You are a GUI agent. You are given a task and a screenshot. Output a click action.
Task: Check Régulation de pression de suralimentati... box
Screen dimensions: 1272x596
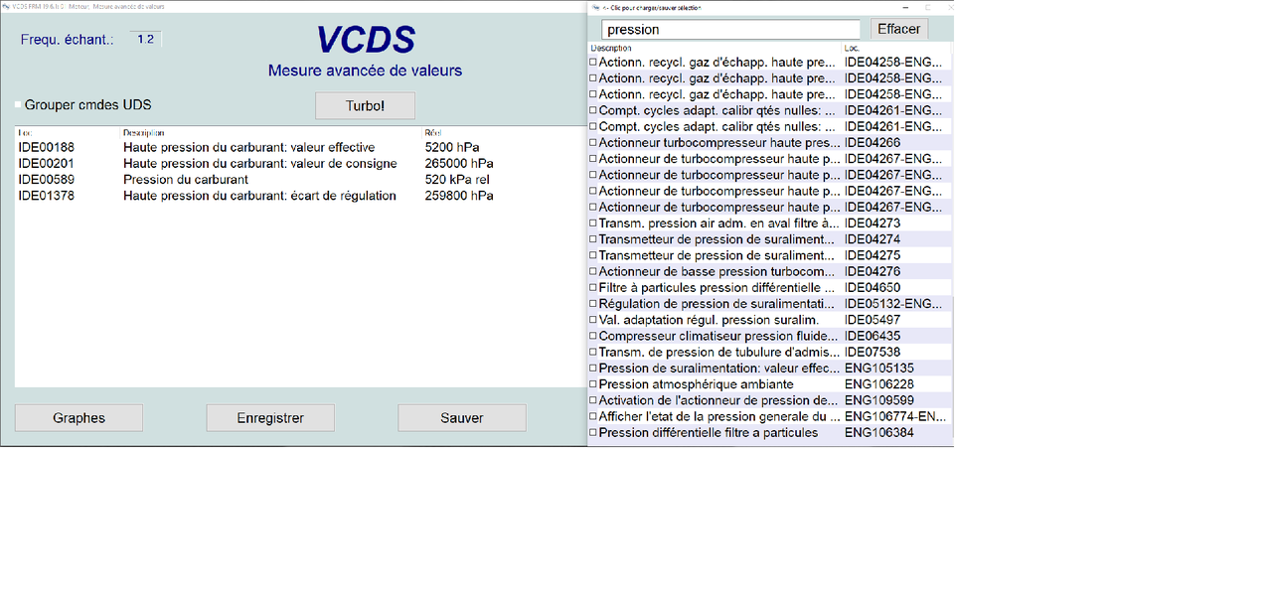click(593, 304)
